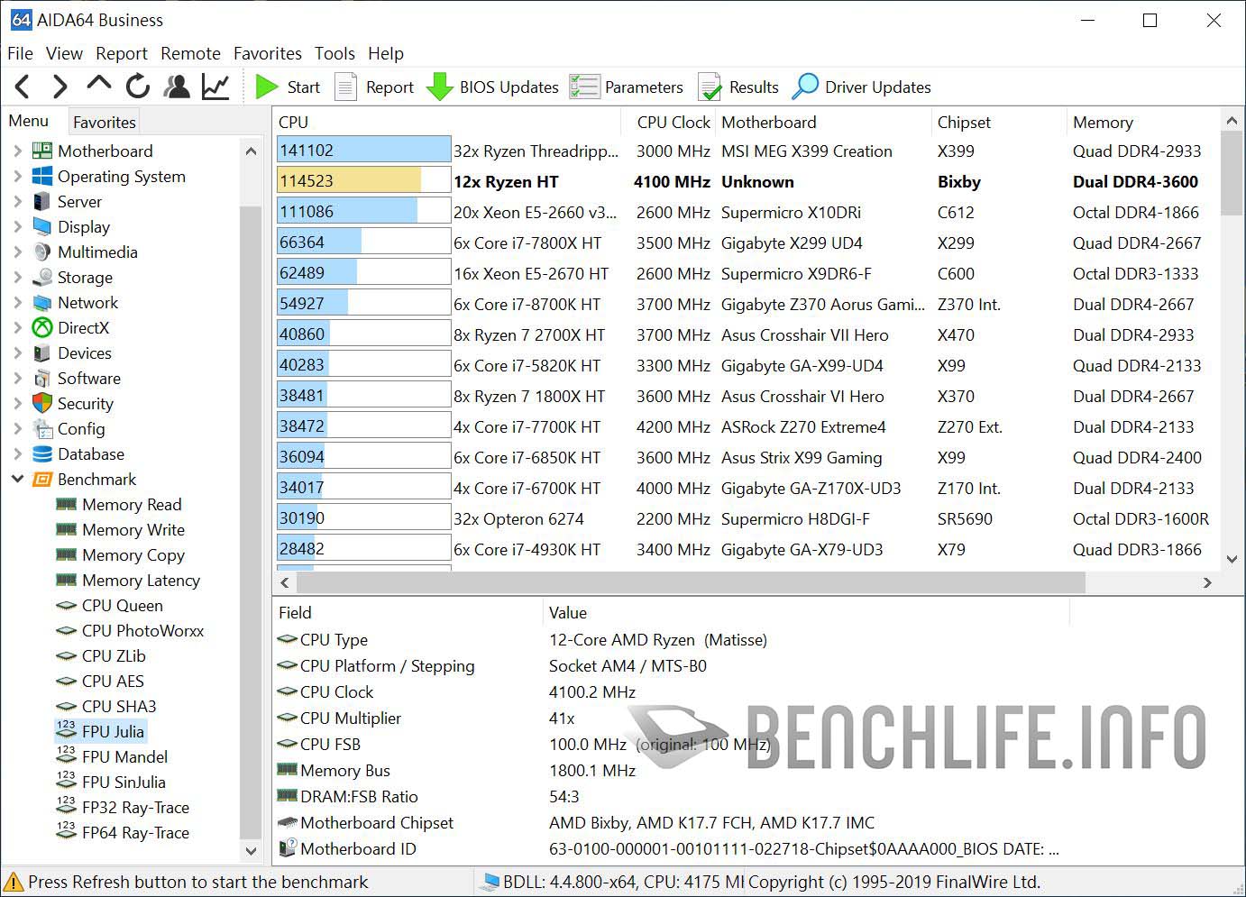Screen dimensions: 1246x897
Task: Open the FP64 Ray-Trace benchmark
Action: coord(136,832)
